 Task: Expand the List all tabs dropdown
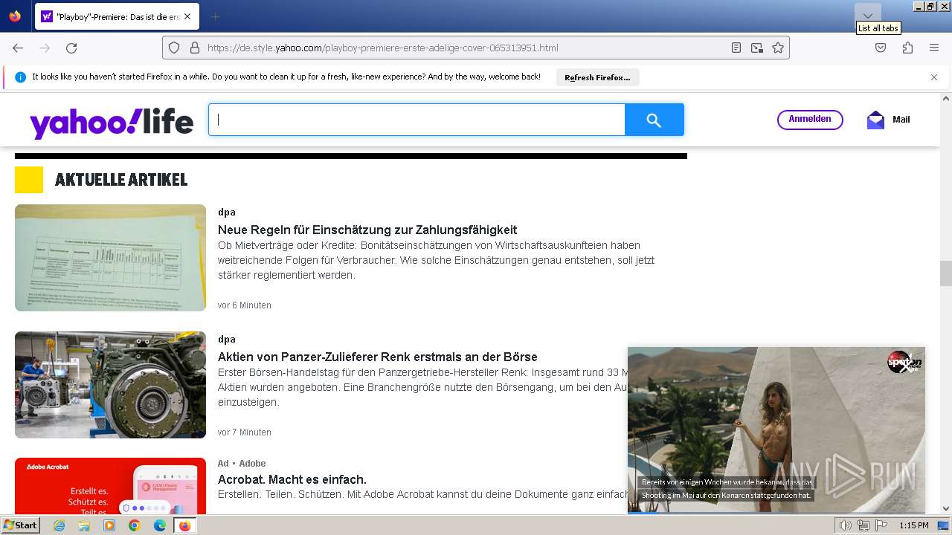tap(868, 16)
